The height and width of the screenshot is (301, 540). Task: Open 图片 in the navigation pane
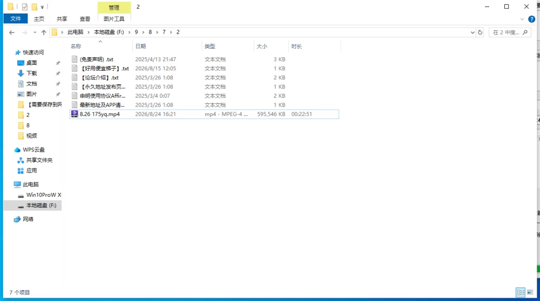tap(32, 94)
